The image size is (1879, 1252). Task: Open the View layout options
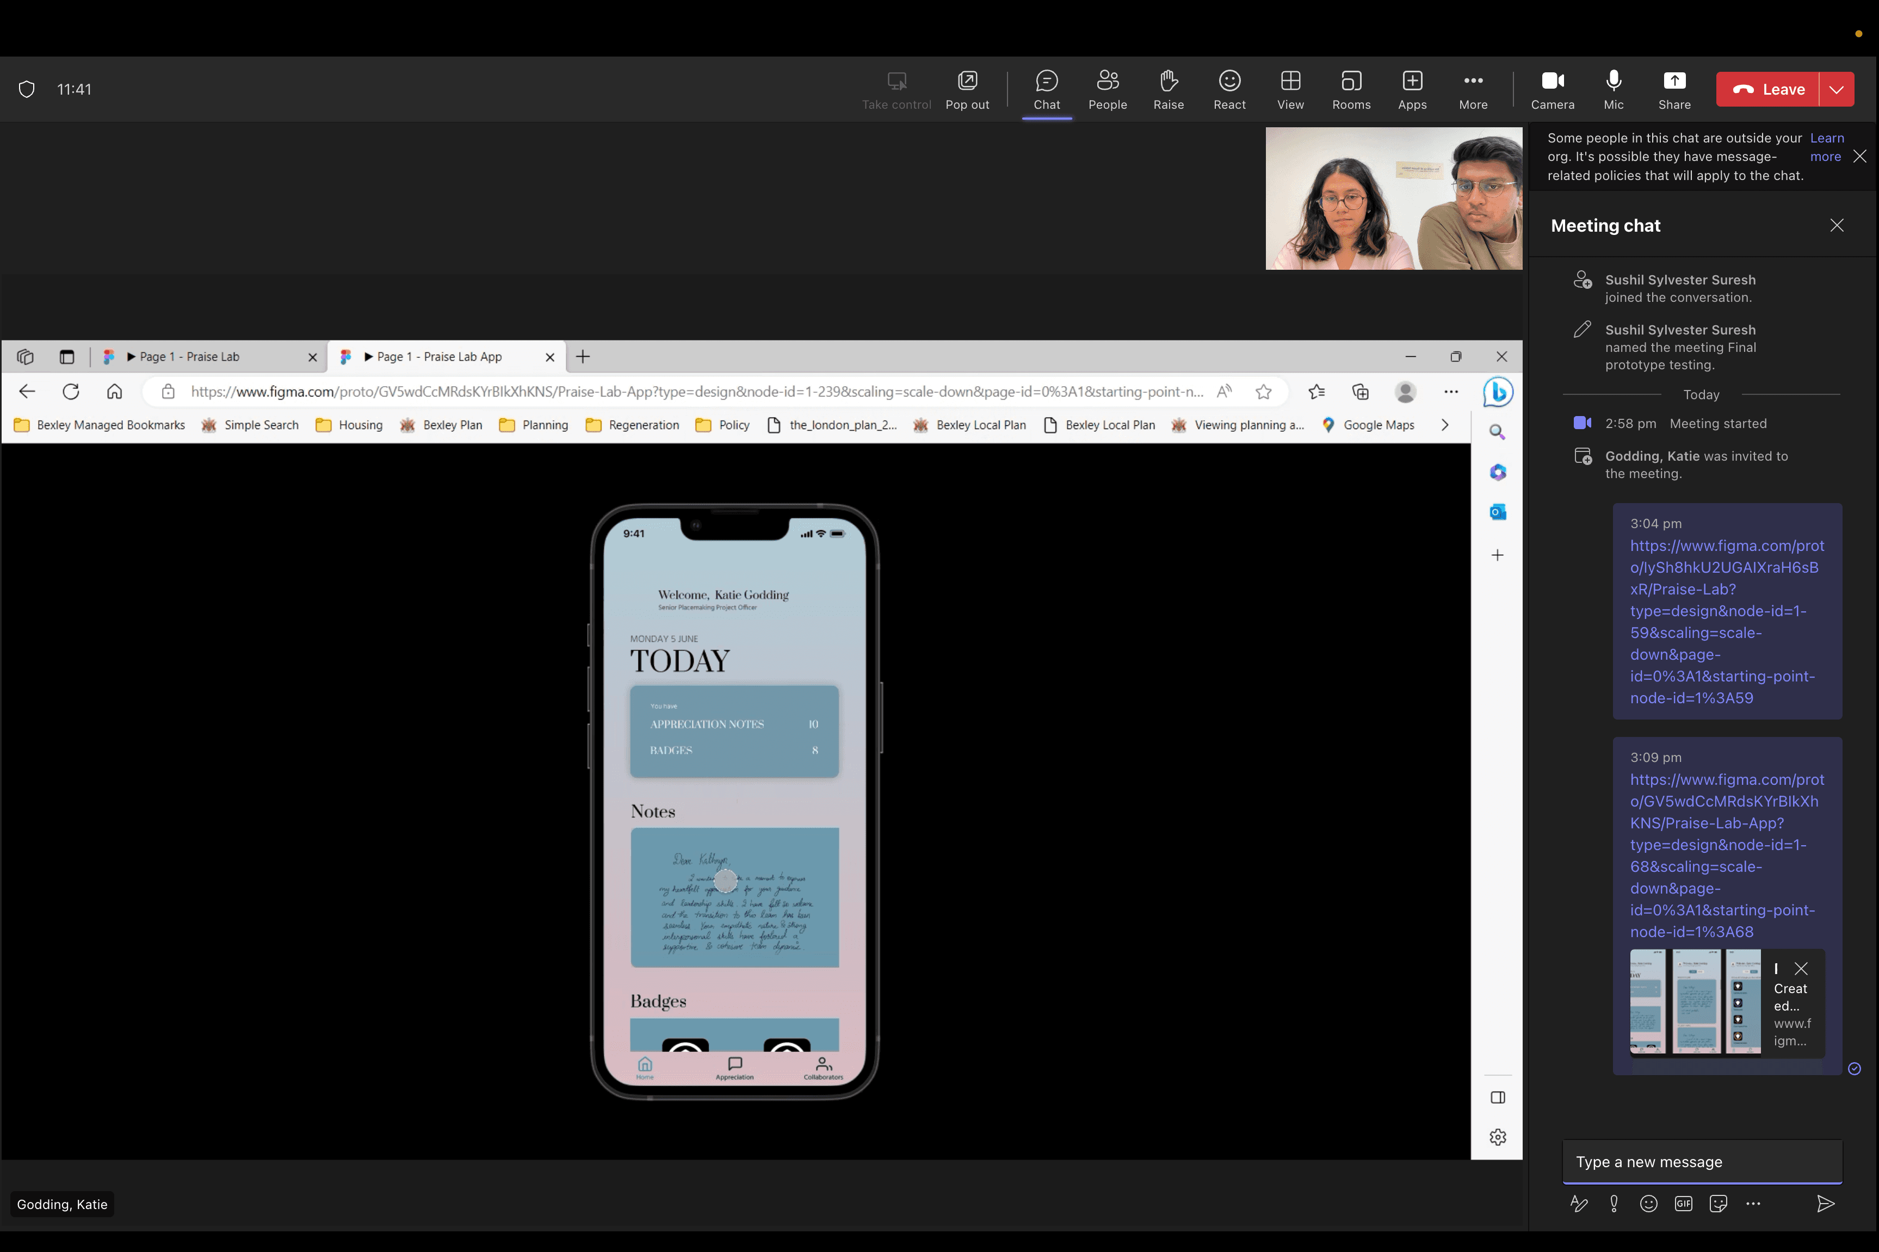click(1290, 89)
